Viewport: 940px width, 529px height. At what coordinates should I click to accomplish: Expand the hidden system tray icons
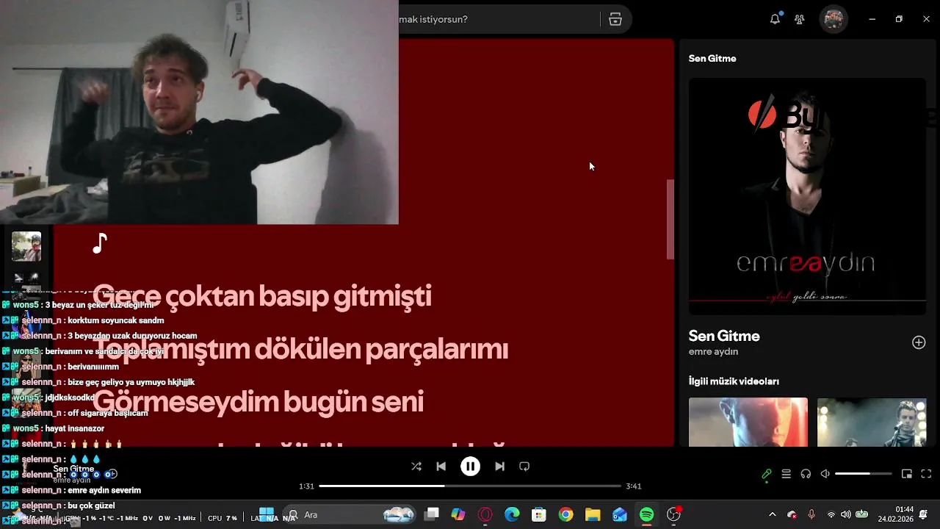coord(772,515)
